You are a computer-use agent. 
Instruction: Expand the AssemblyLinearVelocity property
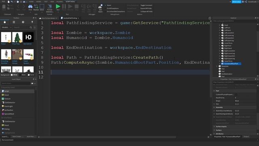214,111
